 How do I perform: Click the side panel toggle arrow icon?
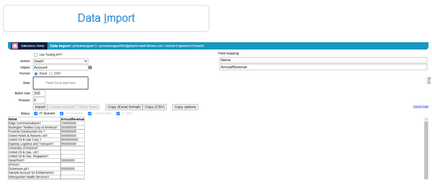[429, 80]
